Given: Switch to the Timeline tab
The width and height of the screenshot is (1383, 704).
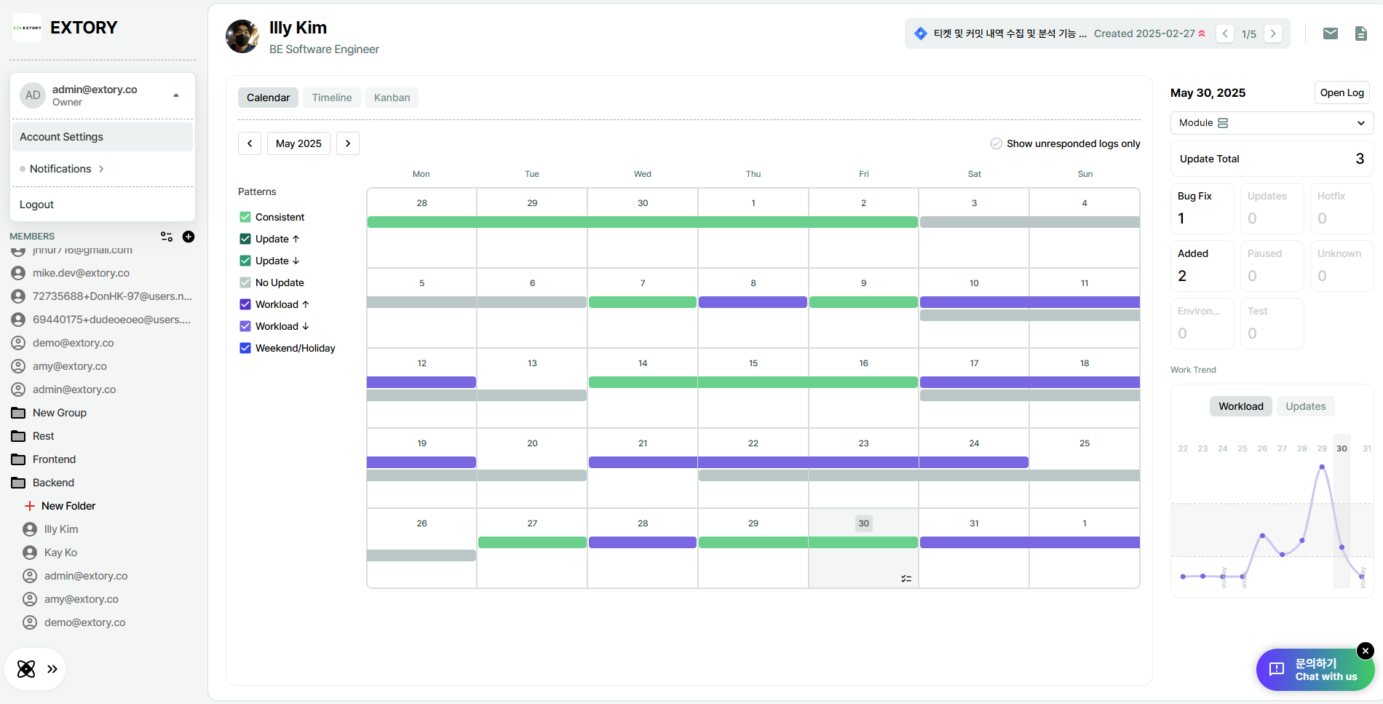Looking at the screenshot, I should click(332, 98).
